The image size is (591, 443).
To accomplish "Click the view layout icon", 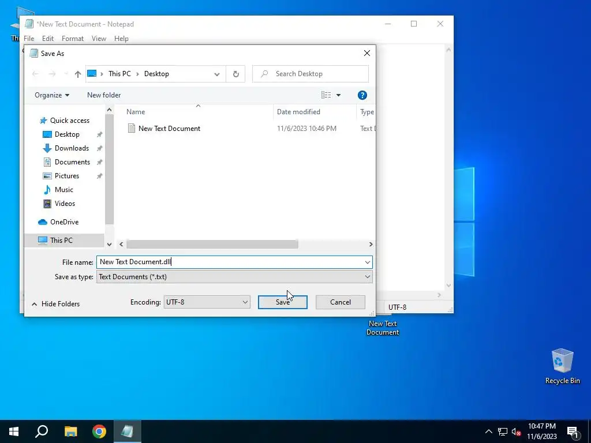I will [x=326, y=95].
